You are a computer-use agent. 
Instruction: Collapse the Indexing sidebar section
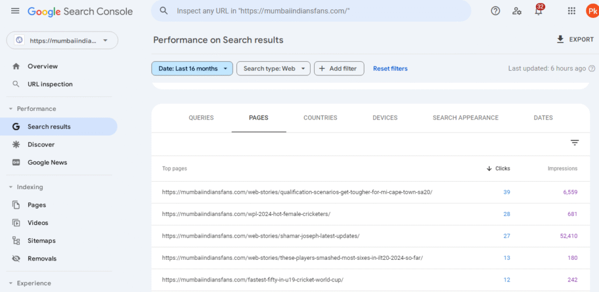click(x=11, y=187)
